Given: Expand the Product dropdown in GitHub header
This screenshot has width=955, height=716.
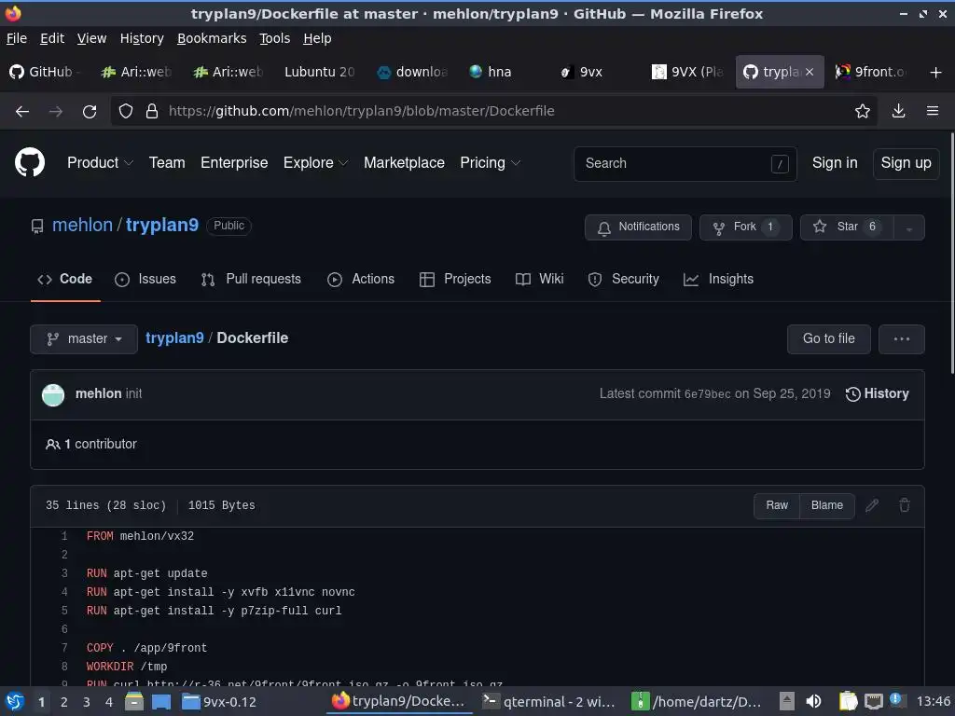Looking at the screenshot, I should coord(100,162).
